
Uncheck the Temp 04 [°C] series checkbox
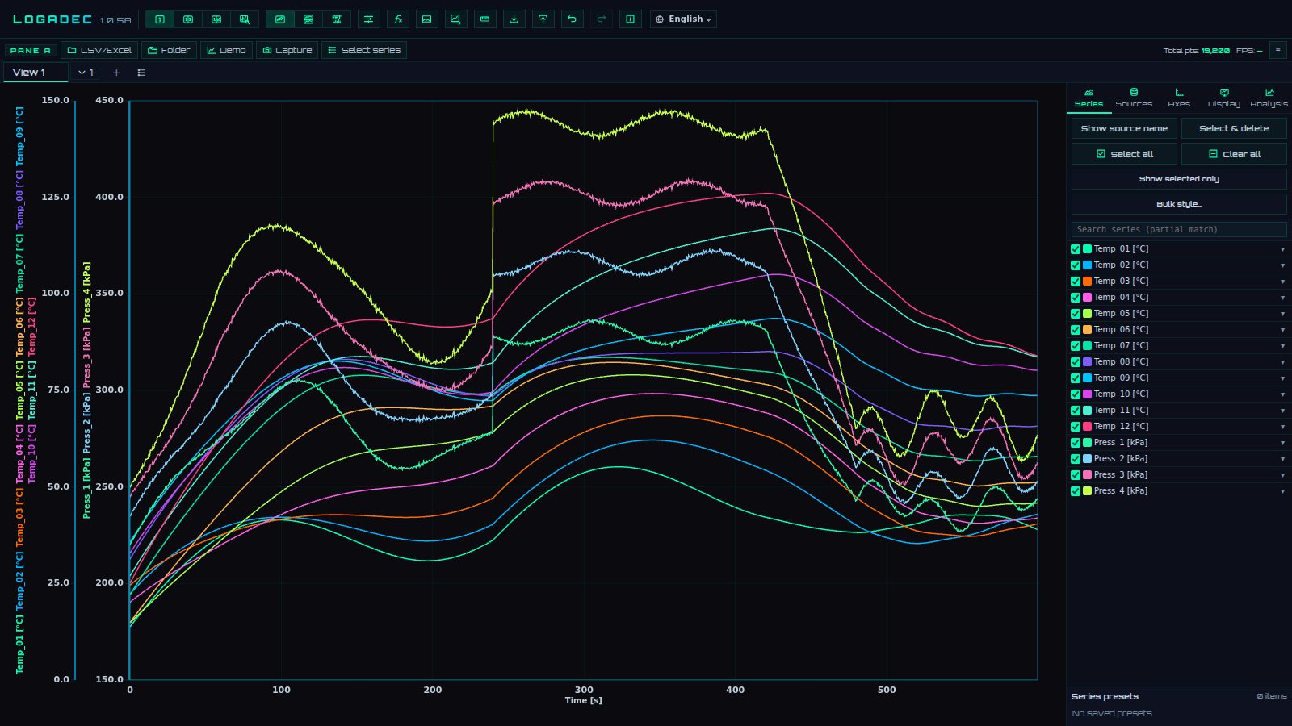point(1076,298)
